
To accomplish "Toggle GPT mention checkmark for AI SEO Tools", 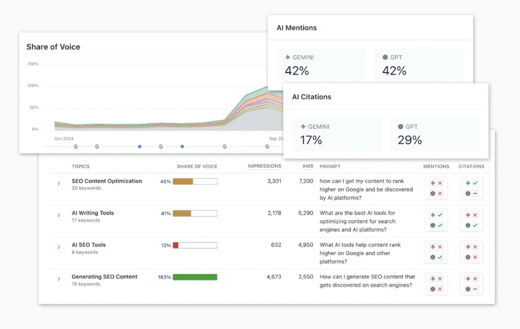I will (433, 258).
